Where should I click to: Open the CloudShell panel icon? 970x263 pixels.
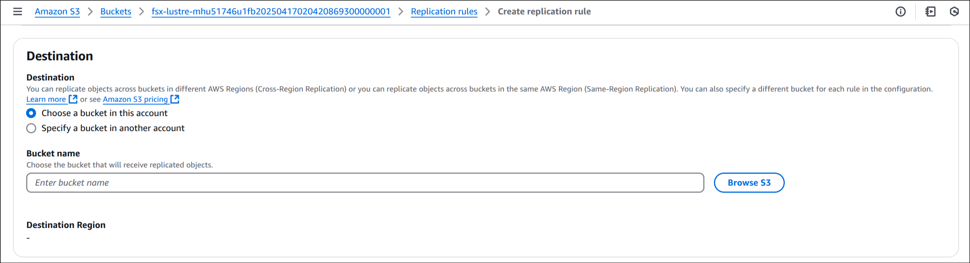(x=930, y=11)
